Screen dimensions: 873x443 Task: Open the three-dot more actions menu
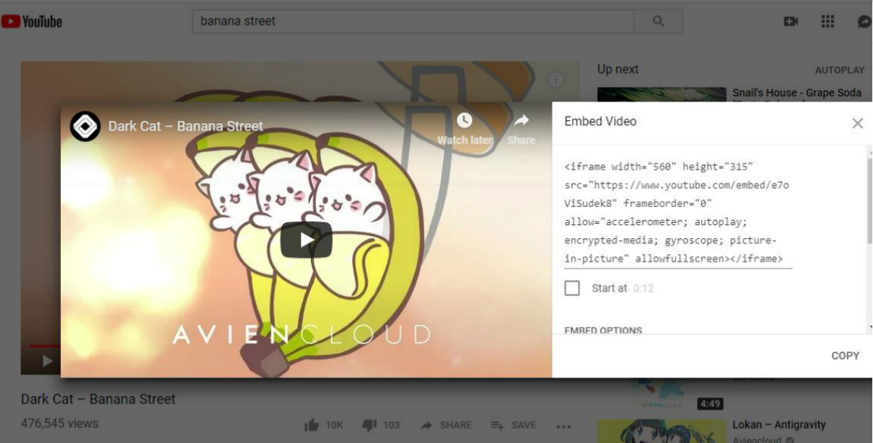click(x=563, y=426)
